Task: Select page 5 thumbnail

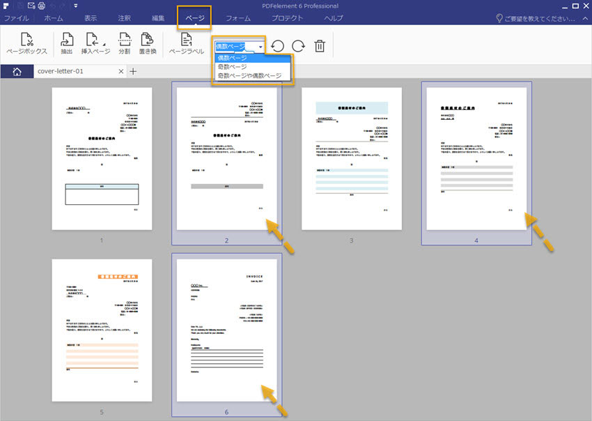Action: point(102,330)
